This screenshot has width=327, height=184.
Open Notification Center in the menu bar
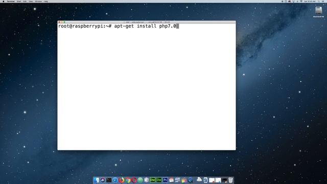click(323, 1)
